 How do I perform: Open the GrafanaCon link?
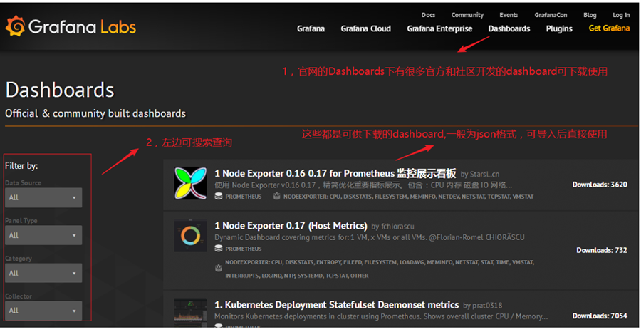551,15
